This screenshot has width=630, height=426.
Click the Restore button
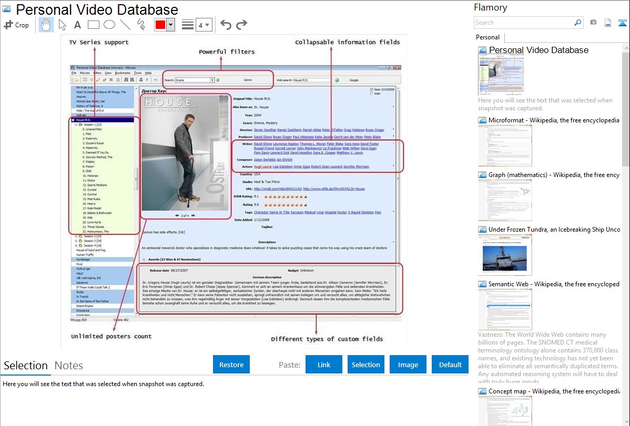[x=231, y=365]
